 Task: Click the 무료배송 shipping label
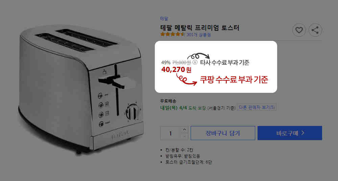(x=168, y=101)
